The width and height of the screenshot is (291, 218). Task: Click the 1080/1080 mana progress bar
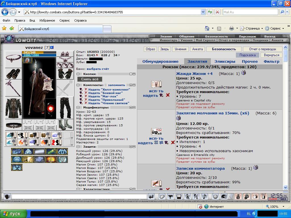[39, 55]
